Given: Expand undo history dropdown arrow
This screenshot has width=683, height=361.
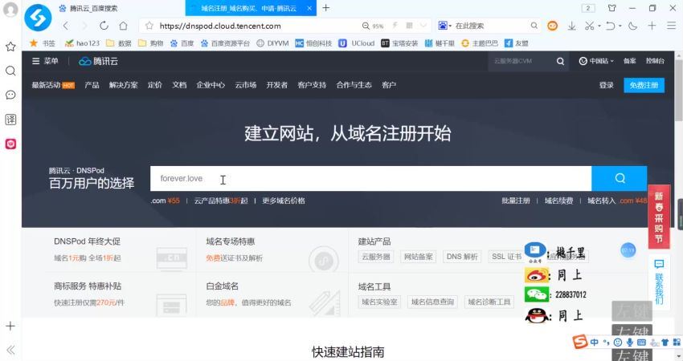Looking at the screenshot, I should [x=620, y=26].
